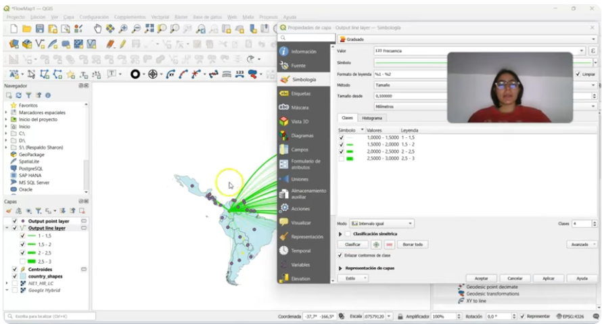Uncheck the 2,0000 - 2,5000 class checkbox
Image resolution: width=602 pixels, height=324 pixels.
tap(342, 152)
